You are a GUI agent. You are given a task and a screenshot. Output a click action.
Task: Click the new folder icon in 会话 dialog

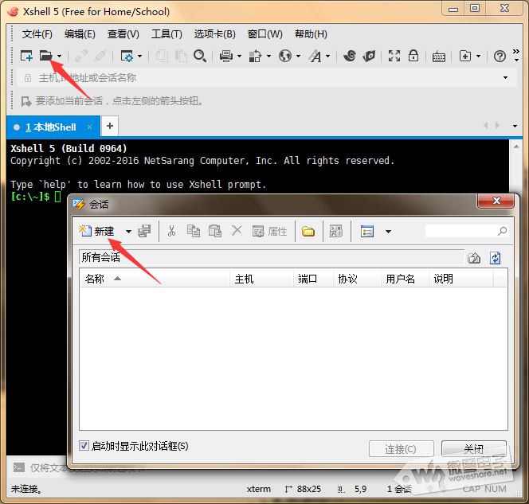308,232
